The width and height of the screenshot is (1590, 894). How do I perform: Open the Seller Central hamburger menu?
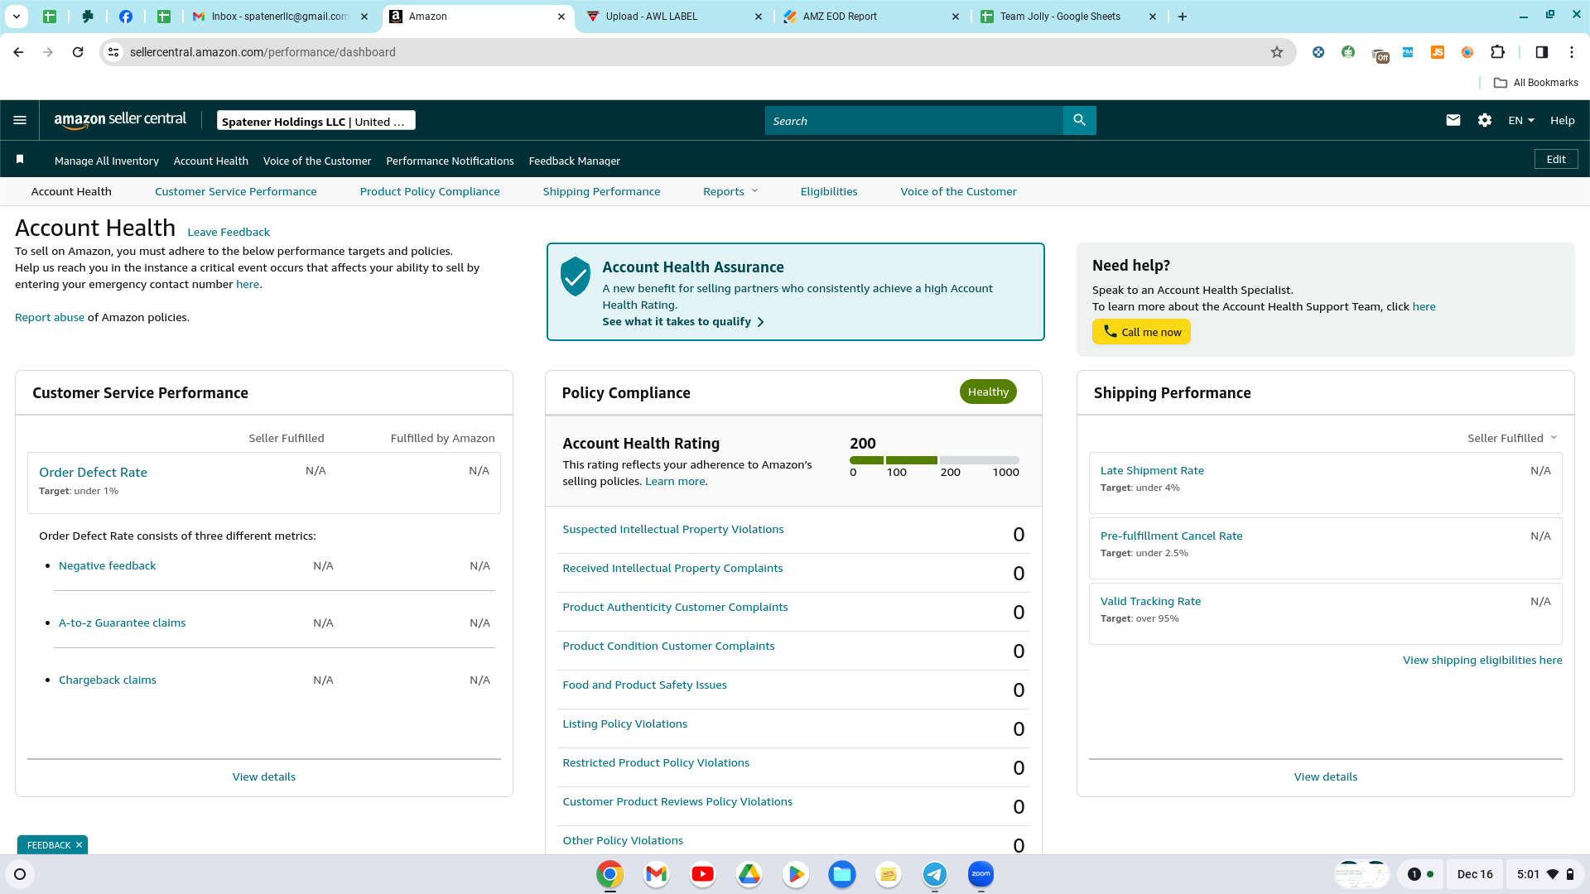(x=20, y=120)
